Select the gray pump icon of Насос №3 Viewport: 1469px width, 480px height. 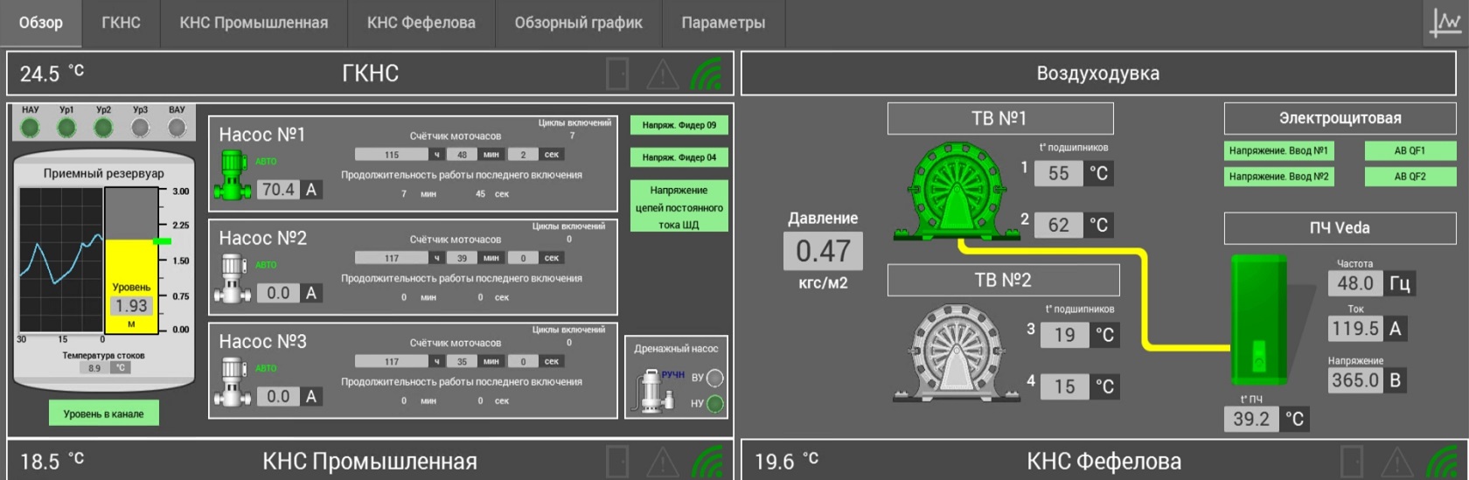(x=233, y=381)
